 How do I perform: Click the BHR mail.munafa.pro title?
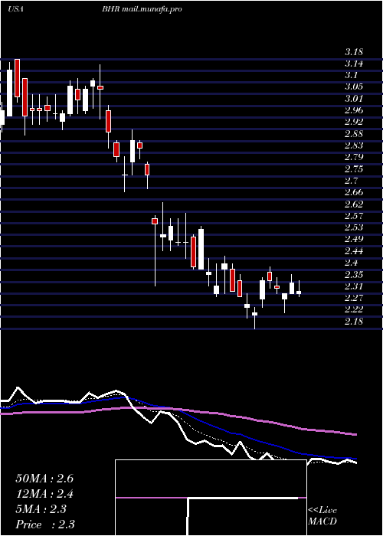click(141, 9)
